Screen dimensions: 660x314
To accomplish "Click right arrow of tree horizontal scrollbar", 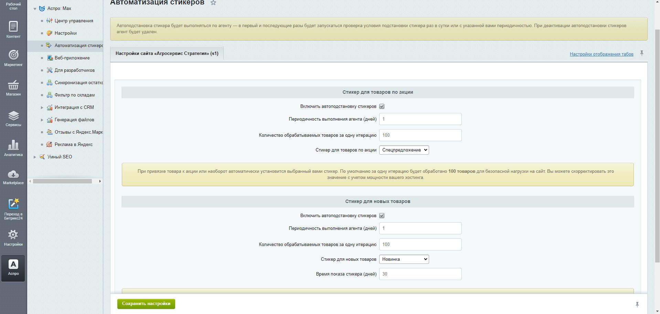I will click(x=100, y=181).
